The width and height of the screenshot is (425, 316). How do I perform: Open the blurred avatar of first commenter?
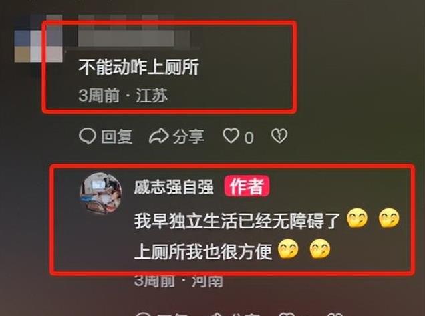pyautogui.click(x=39, y=39)
